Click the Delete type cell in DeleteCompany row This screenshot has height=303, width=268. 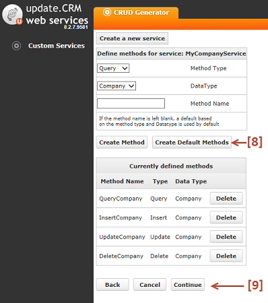click(159, 256)
